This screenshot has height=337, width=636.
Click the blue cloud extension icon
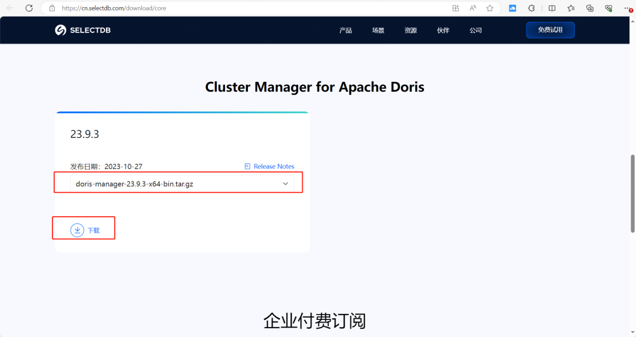pos(513,8)
